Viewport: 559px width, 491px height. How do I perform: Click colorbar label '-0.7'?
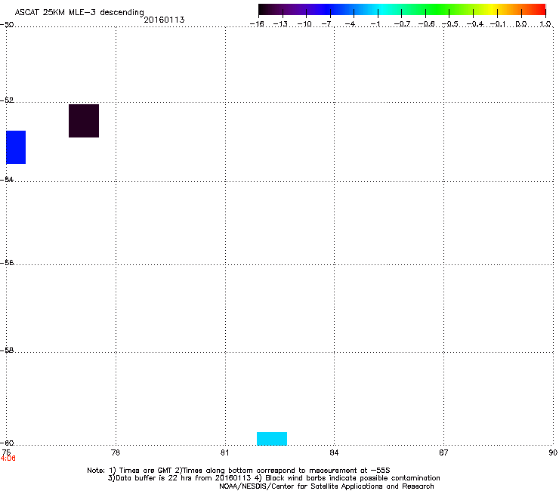click(402, 24)
